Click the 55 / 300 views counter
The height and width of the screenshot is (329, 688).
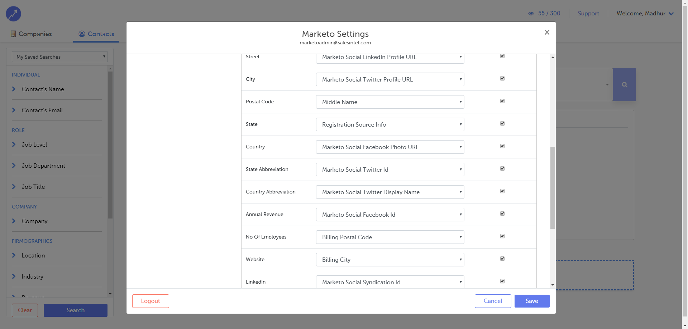coord(549,13)
